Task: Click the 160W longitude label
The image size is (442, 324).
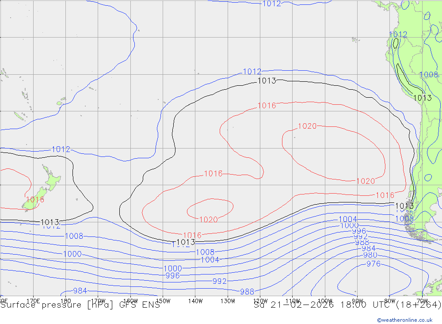Action: coord(130,301)
